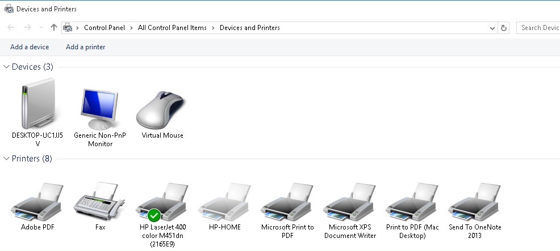Select the HP-HOME printer icon
Viewport: 560px width, 251px height.
pos(225,202)
